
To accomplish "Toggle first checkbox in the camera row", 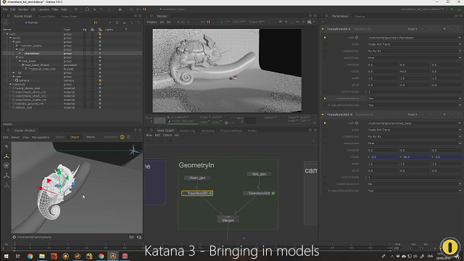I will pyautogui.click(x=85, y=80).
